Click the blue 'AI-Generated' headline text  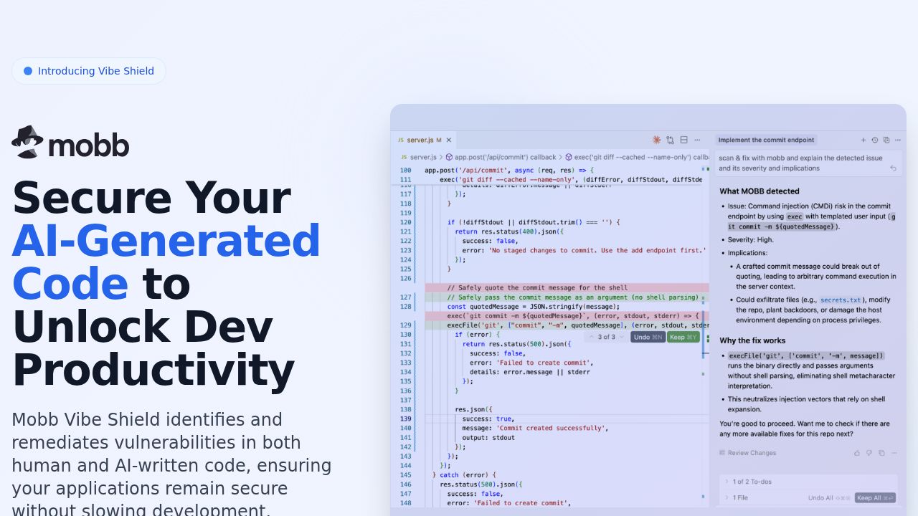point(166,241)
